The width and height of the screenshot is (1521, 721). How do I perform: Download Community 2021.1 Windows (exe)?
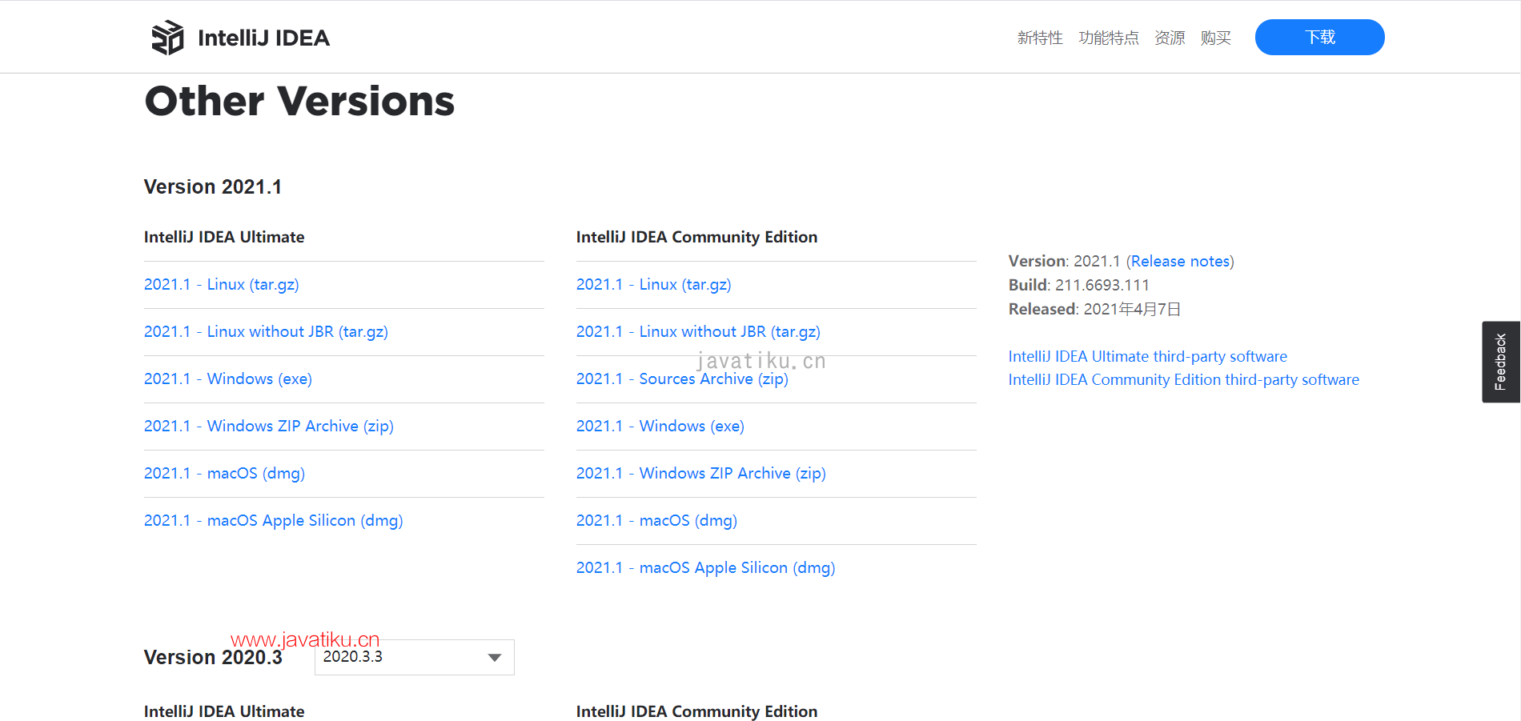tap(660, 427)
